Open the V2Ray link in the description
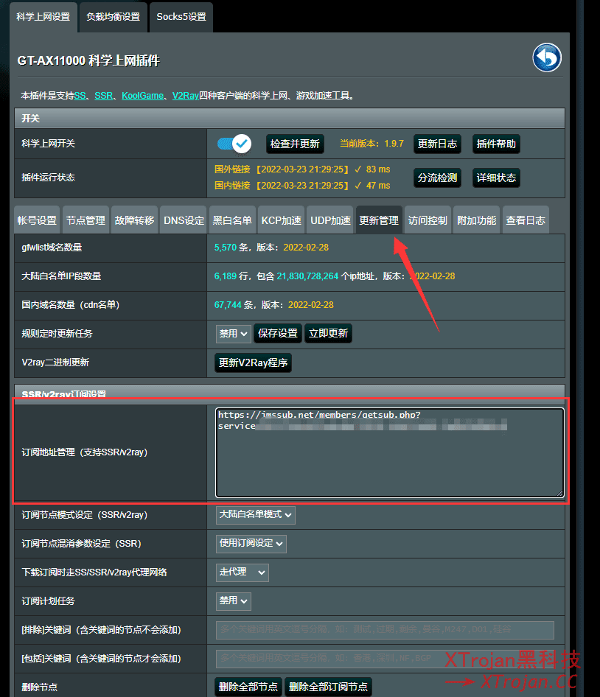This screenshot has height=697, width=600. click(x=186, y=96)
